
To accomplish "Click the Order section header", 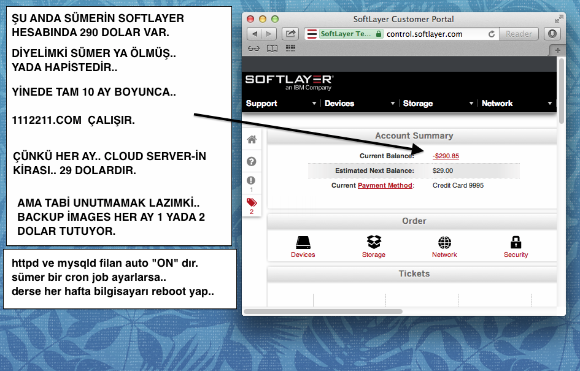I will (x=414, y=221).
